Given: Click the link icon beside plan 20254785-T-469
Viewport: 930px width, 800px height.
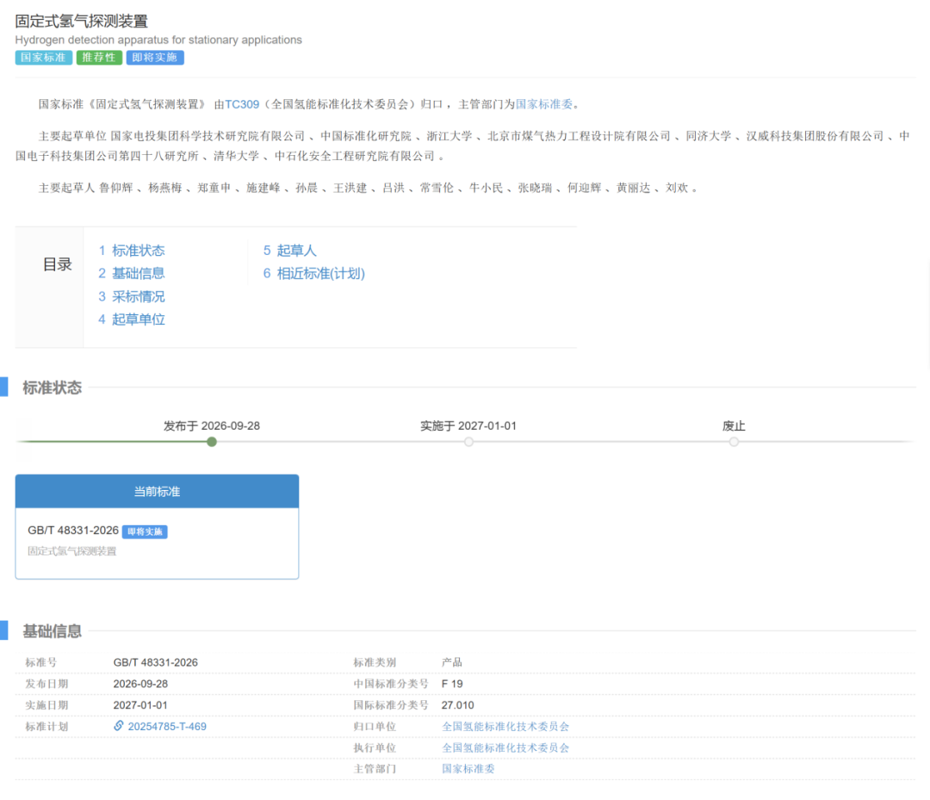Looking at the screenshot, I should pyautogui.click(x=119, y=726).
